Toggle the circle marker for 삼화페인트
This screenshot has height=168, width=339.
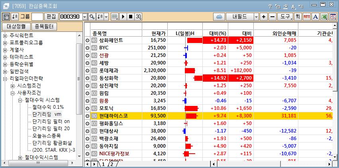click(x=87, y=40)
